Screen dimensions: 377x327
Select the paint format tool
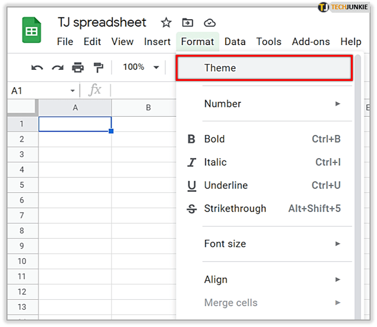(x=97, y=68)
